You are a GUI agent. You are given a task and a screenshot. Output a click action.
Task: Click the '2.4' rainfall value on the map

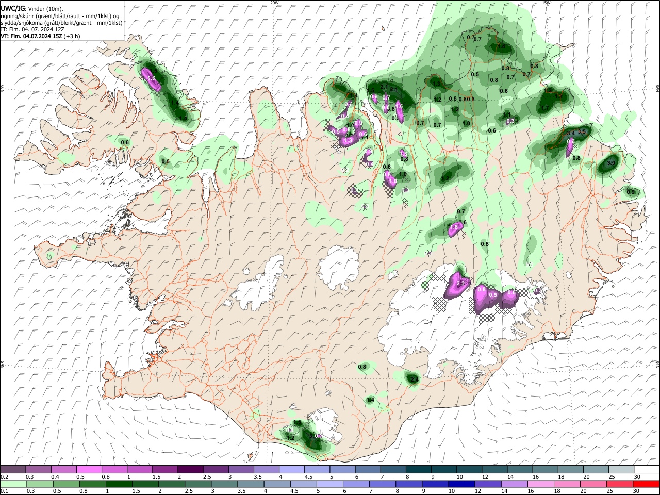pyautogui.click(x=414, y=379)
